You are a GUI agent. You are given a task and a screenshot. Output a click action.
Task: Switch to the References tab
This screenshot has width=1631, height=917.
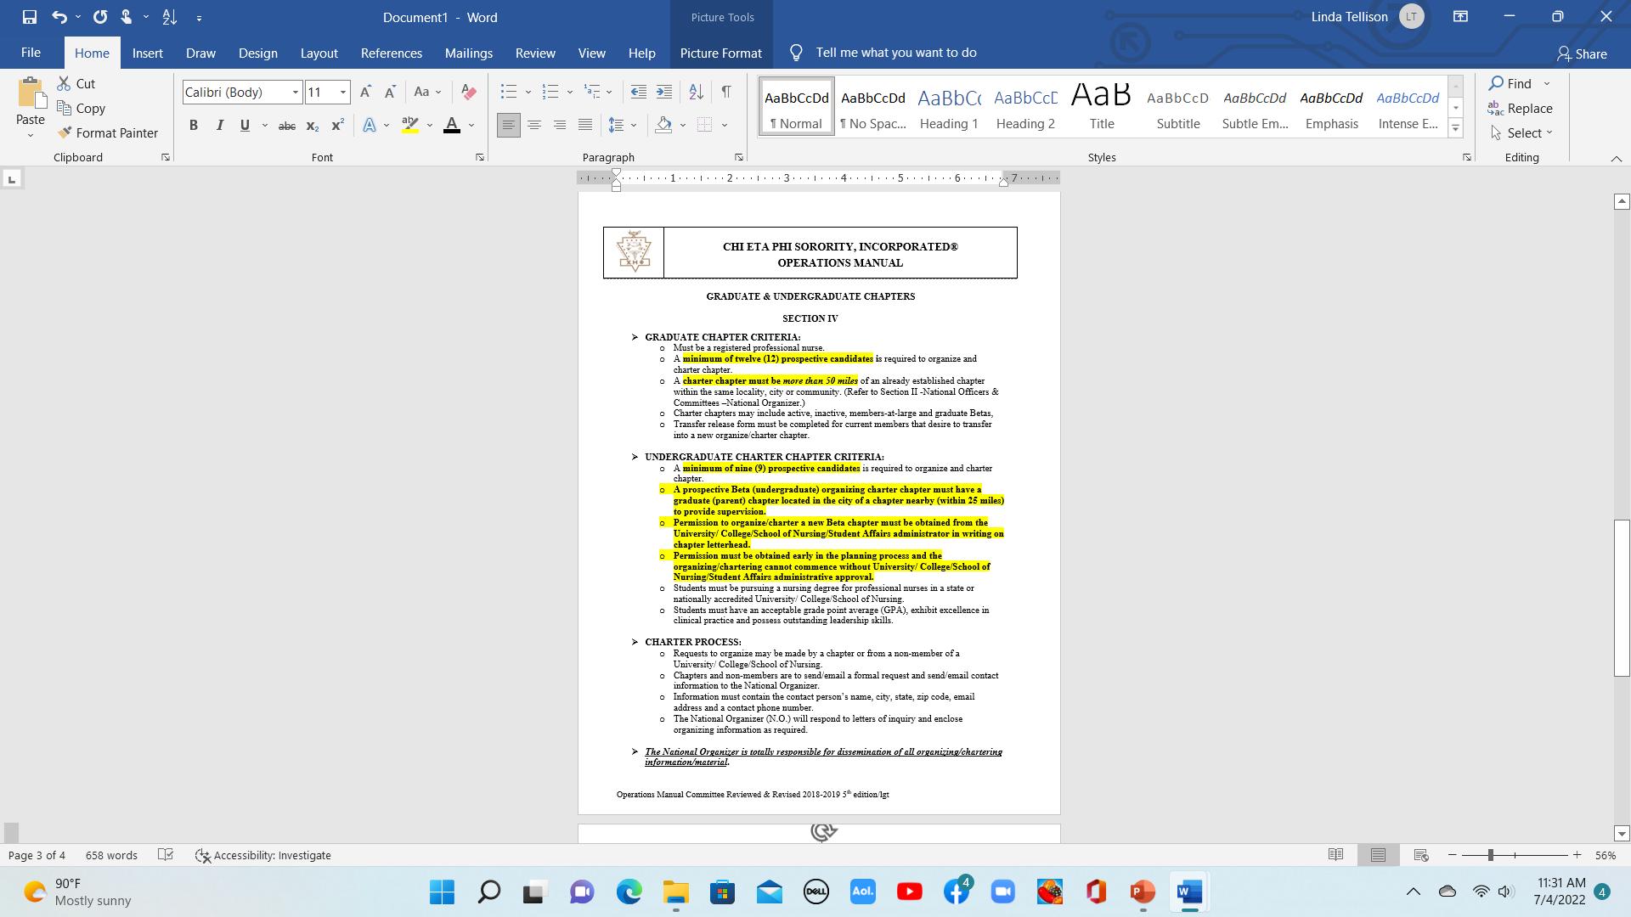point(392,53)
